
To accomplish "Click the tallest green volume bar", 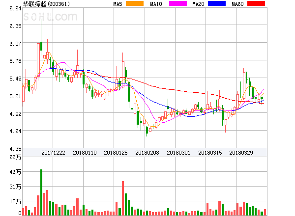I will coord(41,192).
